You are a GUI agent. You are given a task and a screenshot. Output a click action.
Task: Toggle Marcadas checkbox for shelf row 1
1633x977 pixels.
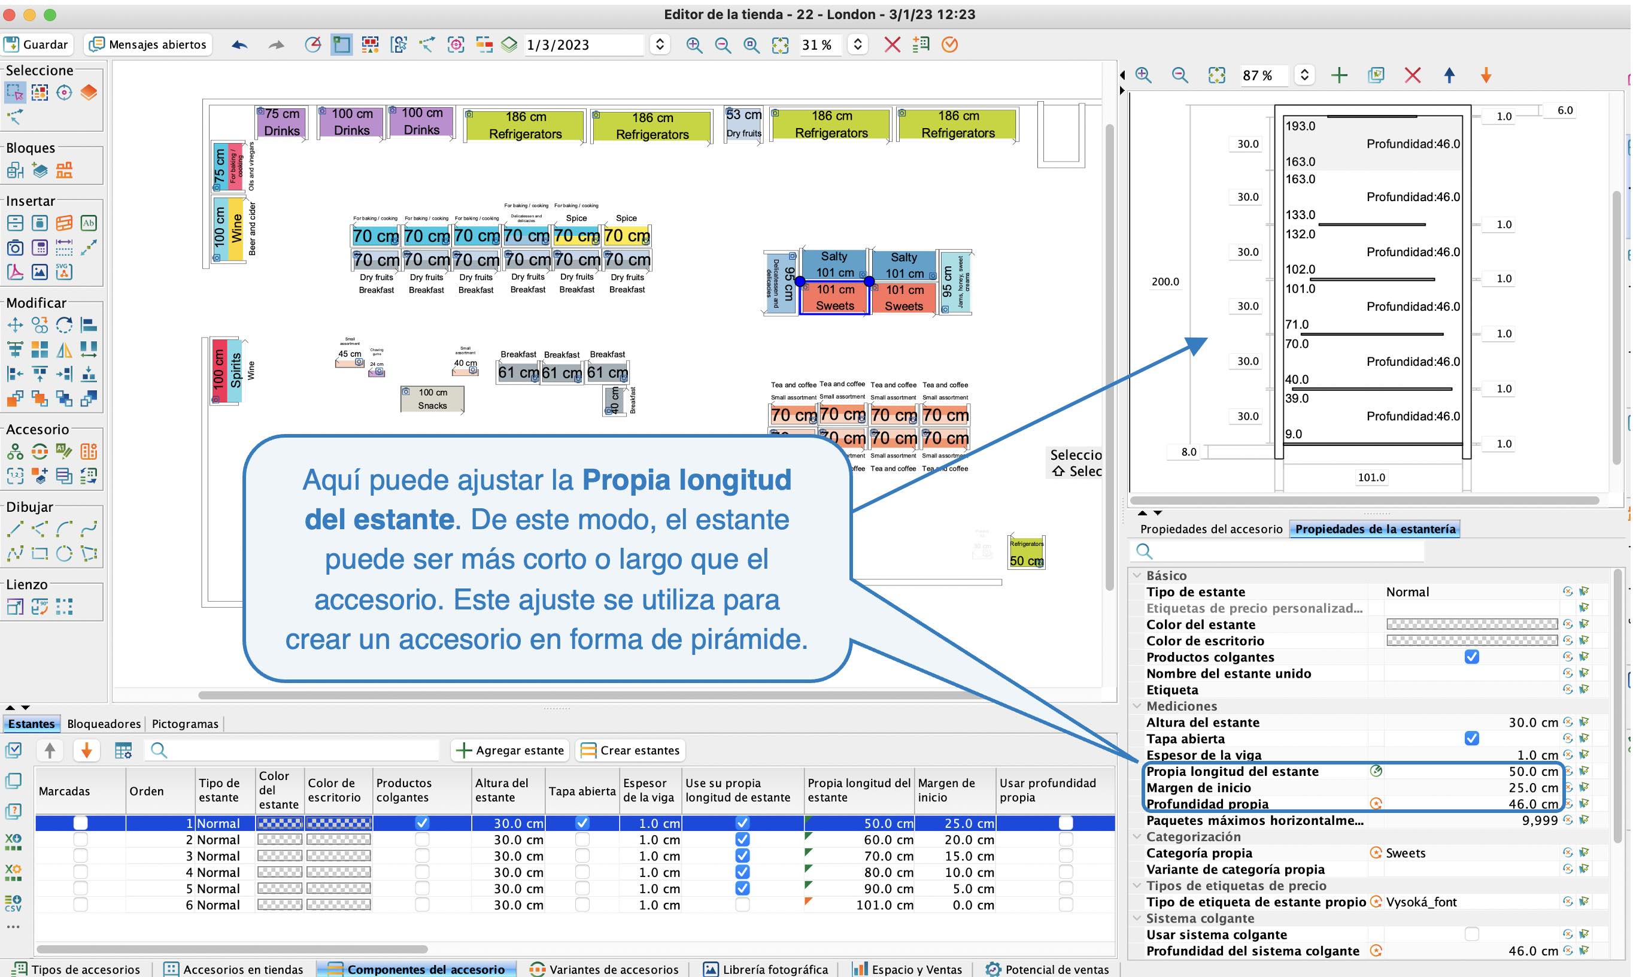[x=80, y=823]
